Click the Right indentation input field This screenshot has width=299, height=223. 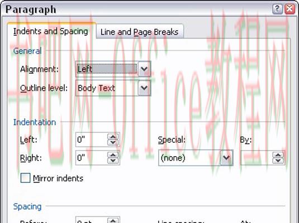pyautogui.click(x=91, y=158)
